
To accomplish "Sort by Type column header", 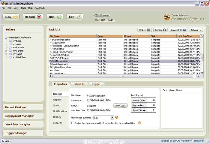I will [110, 36].
